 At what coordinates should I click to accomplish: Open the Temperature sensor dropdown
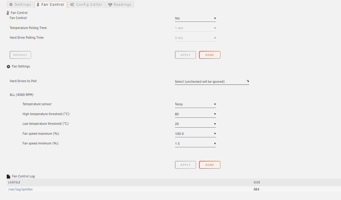tap(195, 104)
